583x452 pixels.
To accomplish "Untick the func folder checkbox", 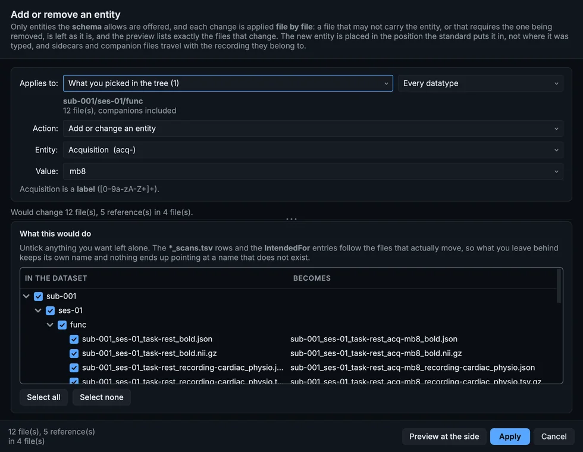I will [62, 325].
